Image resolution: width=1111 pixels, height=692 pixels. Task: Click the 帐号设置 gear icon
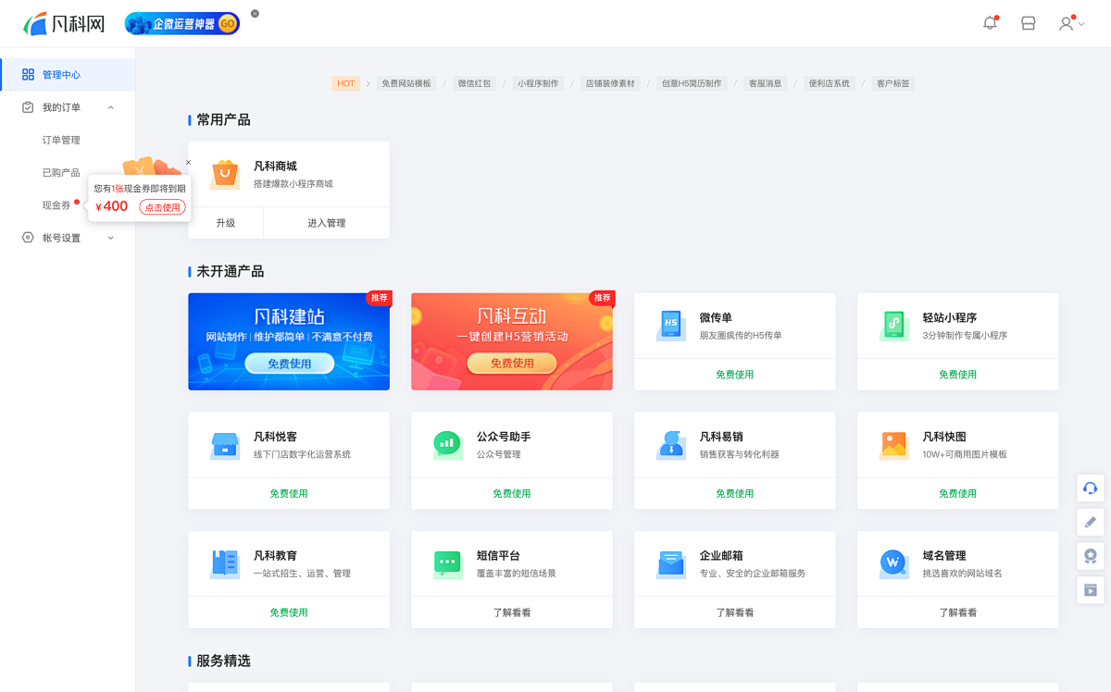(28, 238)
